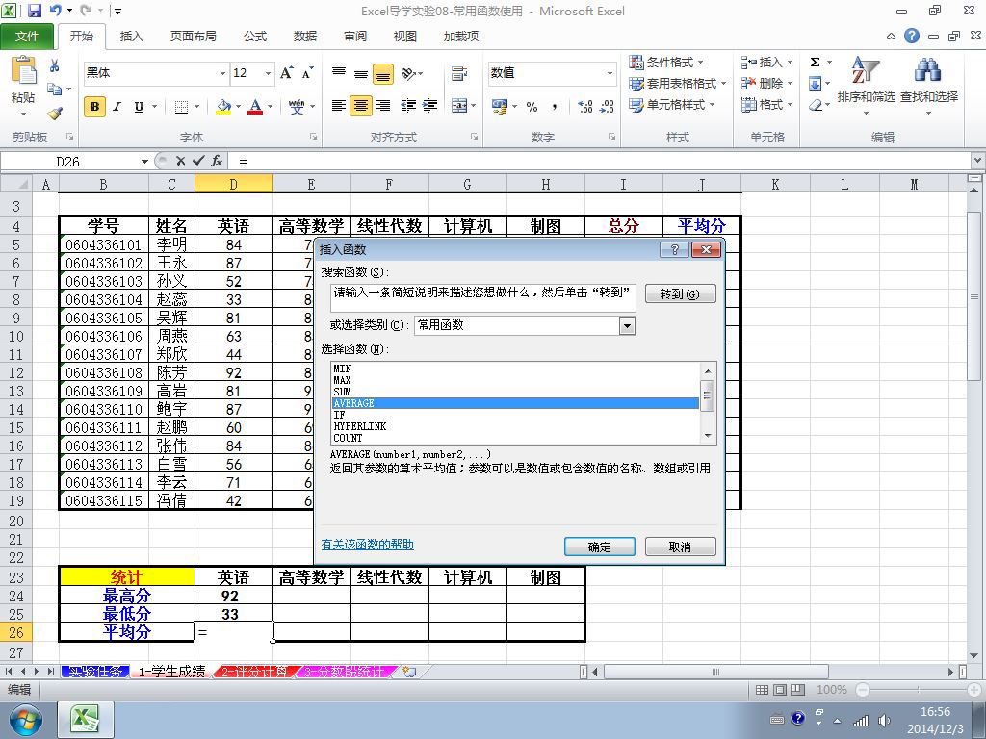Open the font size dropdown showing 12
This screenshot has height=739, width=986.
(x=268, y=73)
